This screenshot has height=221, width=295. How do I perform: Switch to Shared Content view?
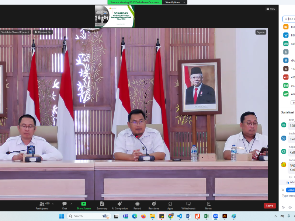[x=15, y=32]
